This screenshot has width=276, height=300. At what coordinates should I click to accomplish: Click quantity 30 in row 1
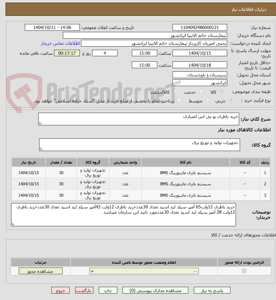coord(61,173)
